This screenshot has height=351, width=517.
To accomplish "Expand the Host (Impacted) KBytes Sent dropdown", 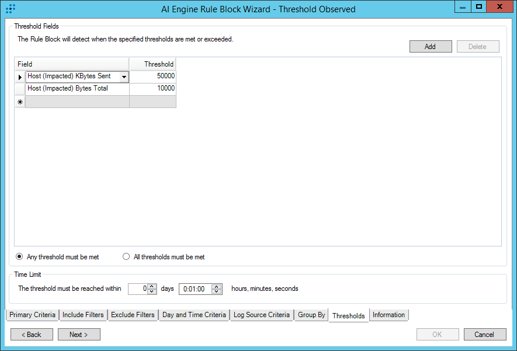I will 124,77.
